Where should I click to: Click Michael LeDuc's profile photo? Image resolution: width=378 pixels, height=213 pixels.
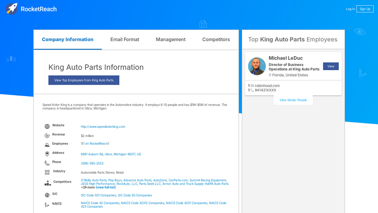pyautogui.click(x=257, y=66)
